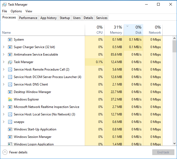Screen dimensions: 177x159
Task: Switch to the Performance tab
Action: click(28, 18)
